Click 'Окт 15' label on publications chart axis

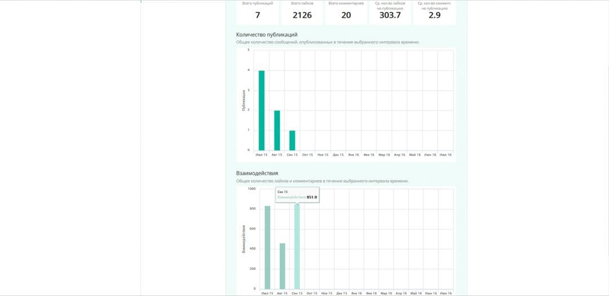tap(307, 154)
